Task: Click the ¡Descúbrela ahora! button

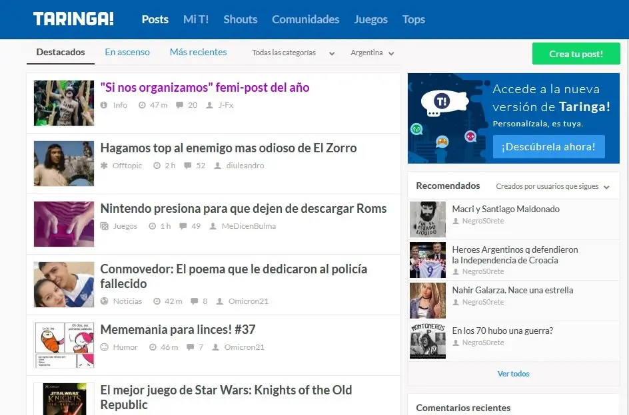Action: click(548, 146)
